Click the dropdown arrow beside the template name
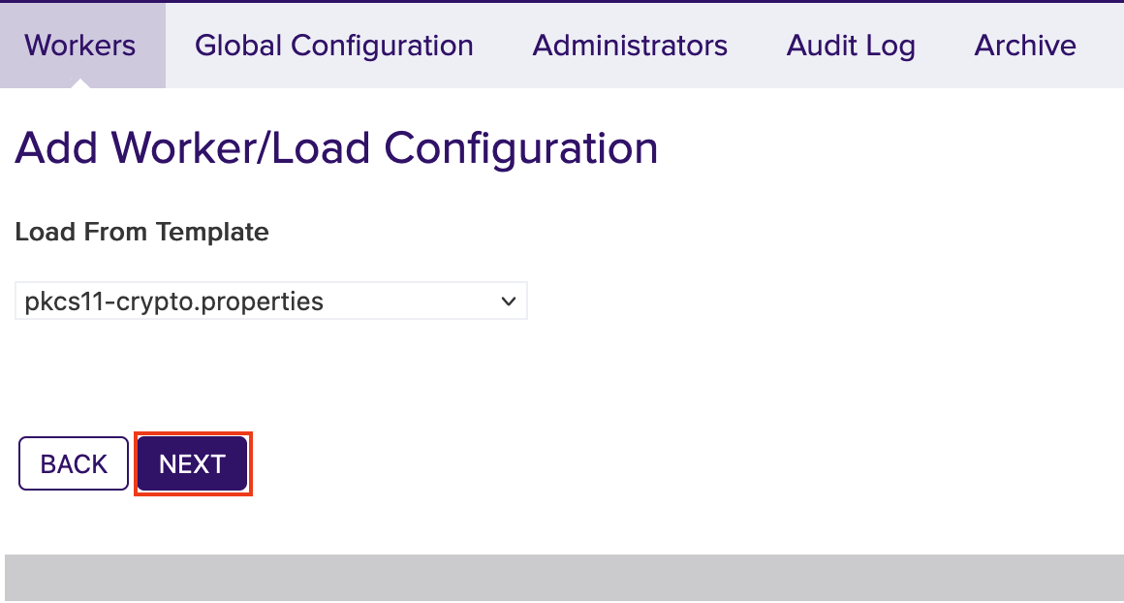This screenshot has height=603, width=1124. pos(508,301)
